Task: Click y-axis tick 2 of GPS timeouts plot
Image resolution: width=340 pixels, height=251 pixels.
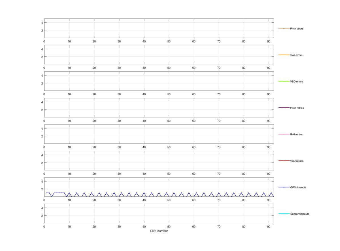Action: point(42,189)
